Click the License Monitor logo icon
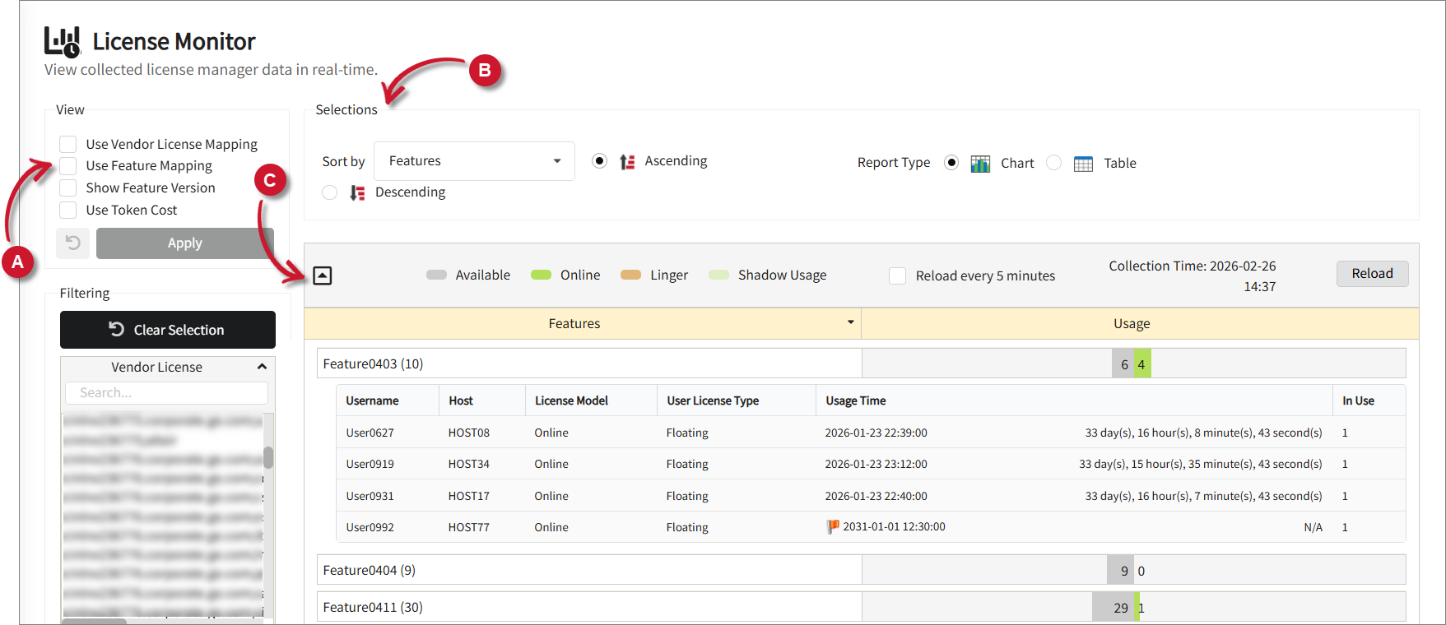This screenshot has height=625, width=1446. (x=63, y=42)
